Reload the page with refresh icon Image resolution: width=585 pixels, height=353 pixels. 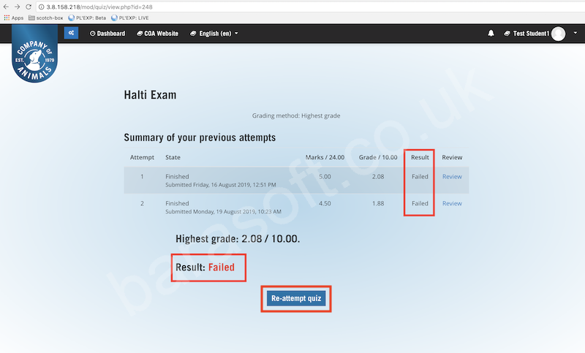[x=29, y=7]
